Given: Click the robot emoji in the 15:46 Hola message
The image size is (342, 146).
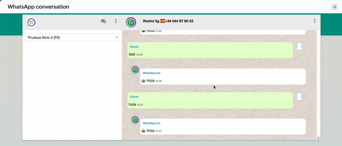Looking at the screenshot, I should tap(143, 81).
